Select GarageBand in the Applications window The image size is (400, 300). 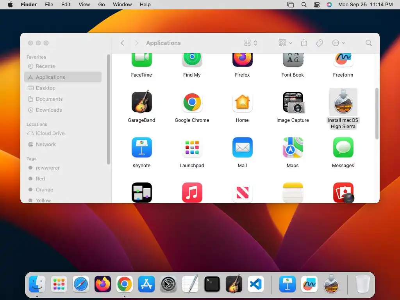(141, 102)
